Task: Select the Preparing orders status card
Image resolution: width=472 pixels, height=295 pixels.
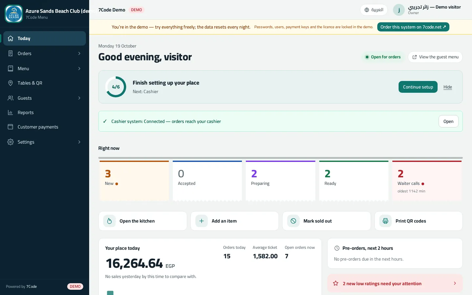Action: click(x=281, y=181)
